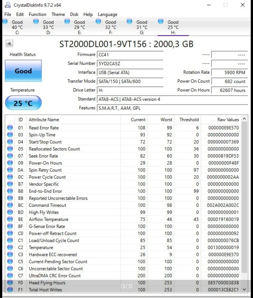Click the Raw Values column header

[x=221, y=120]
